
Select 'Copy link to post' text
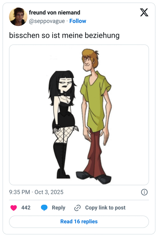coord(105,208)
